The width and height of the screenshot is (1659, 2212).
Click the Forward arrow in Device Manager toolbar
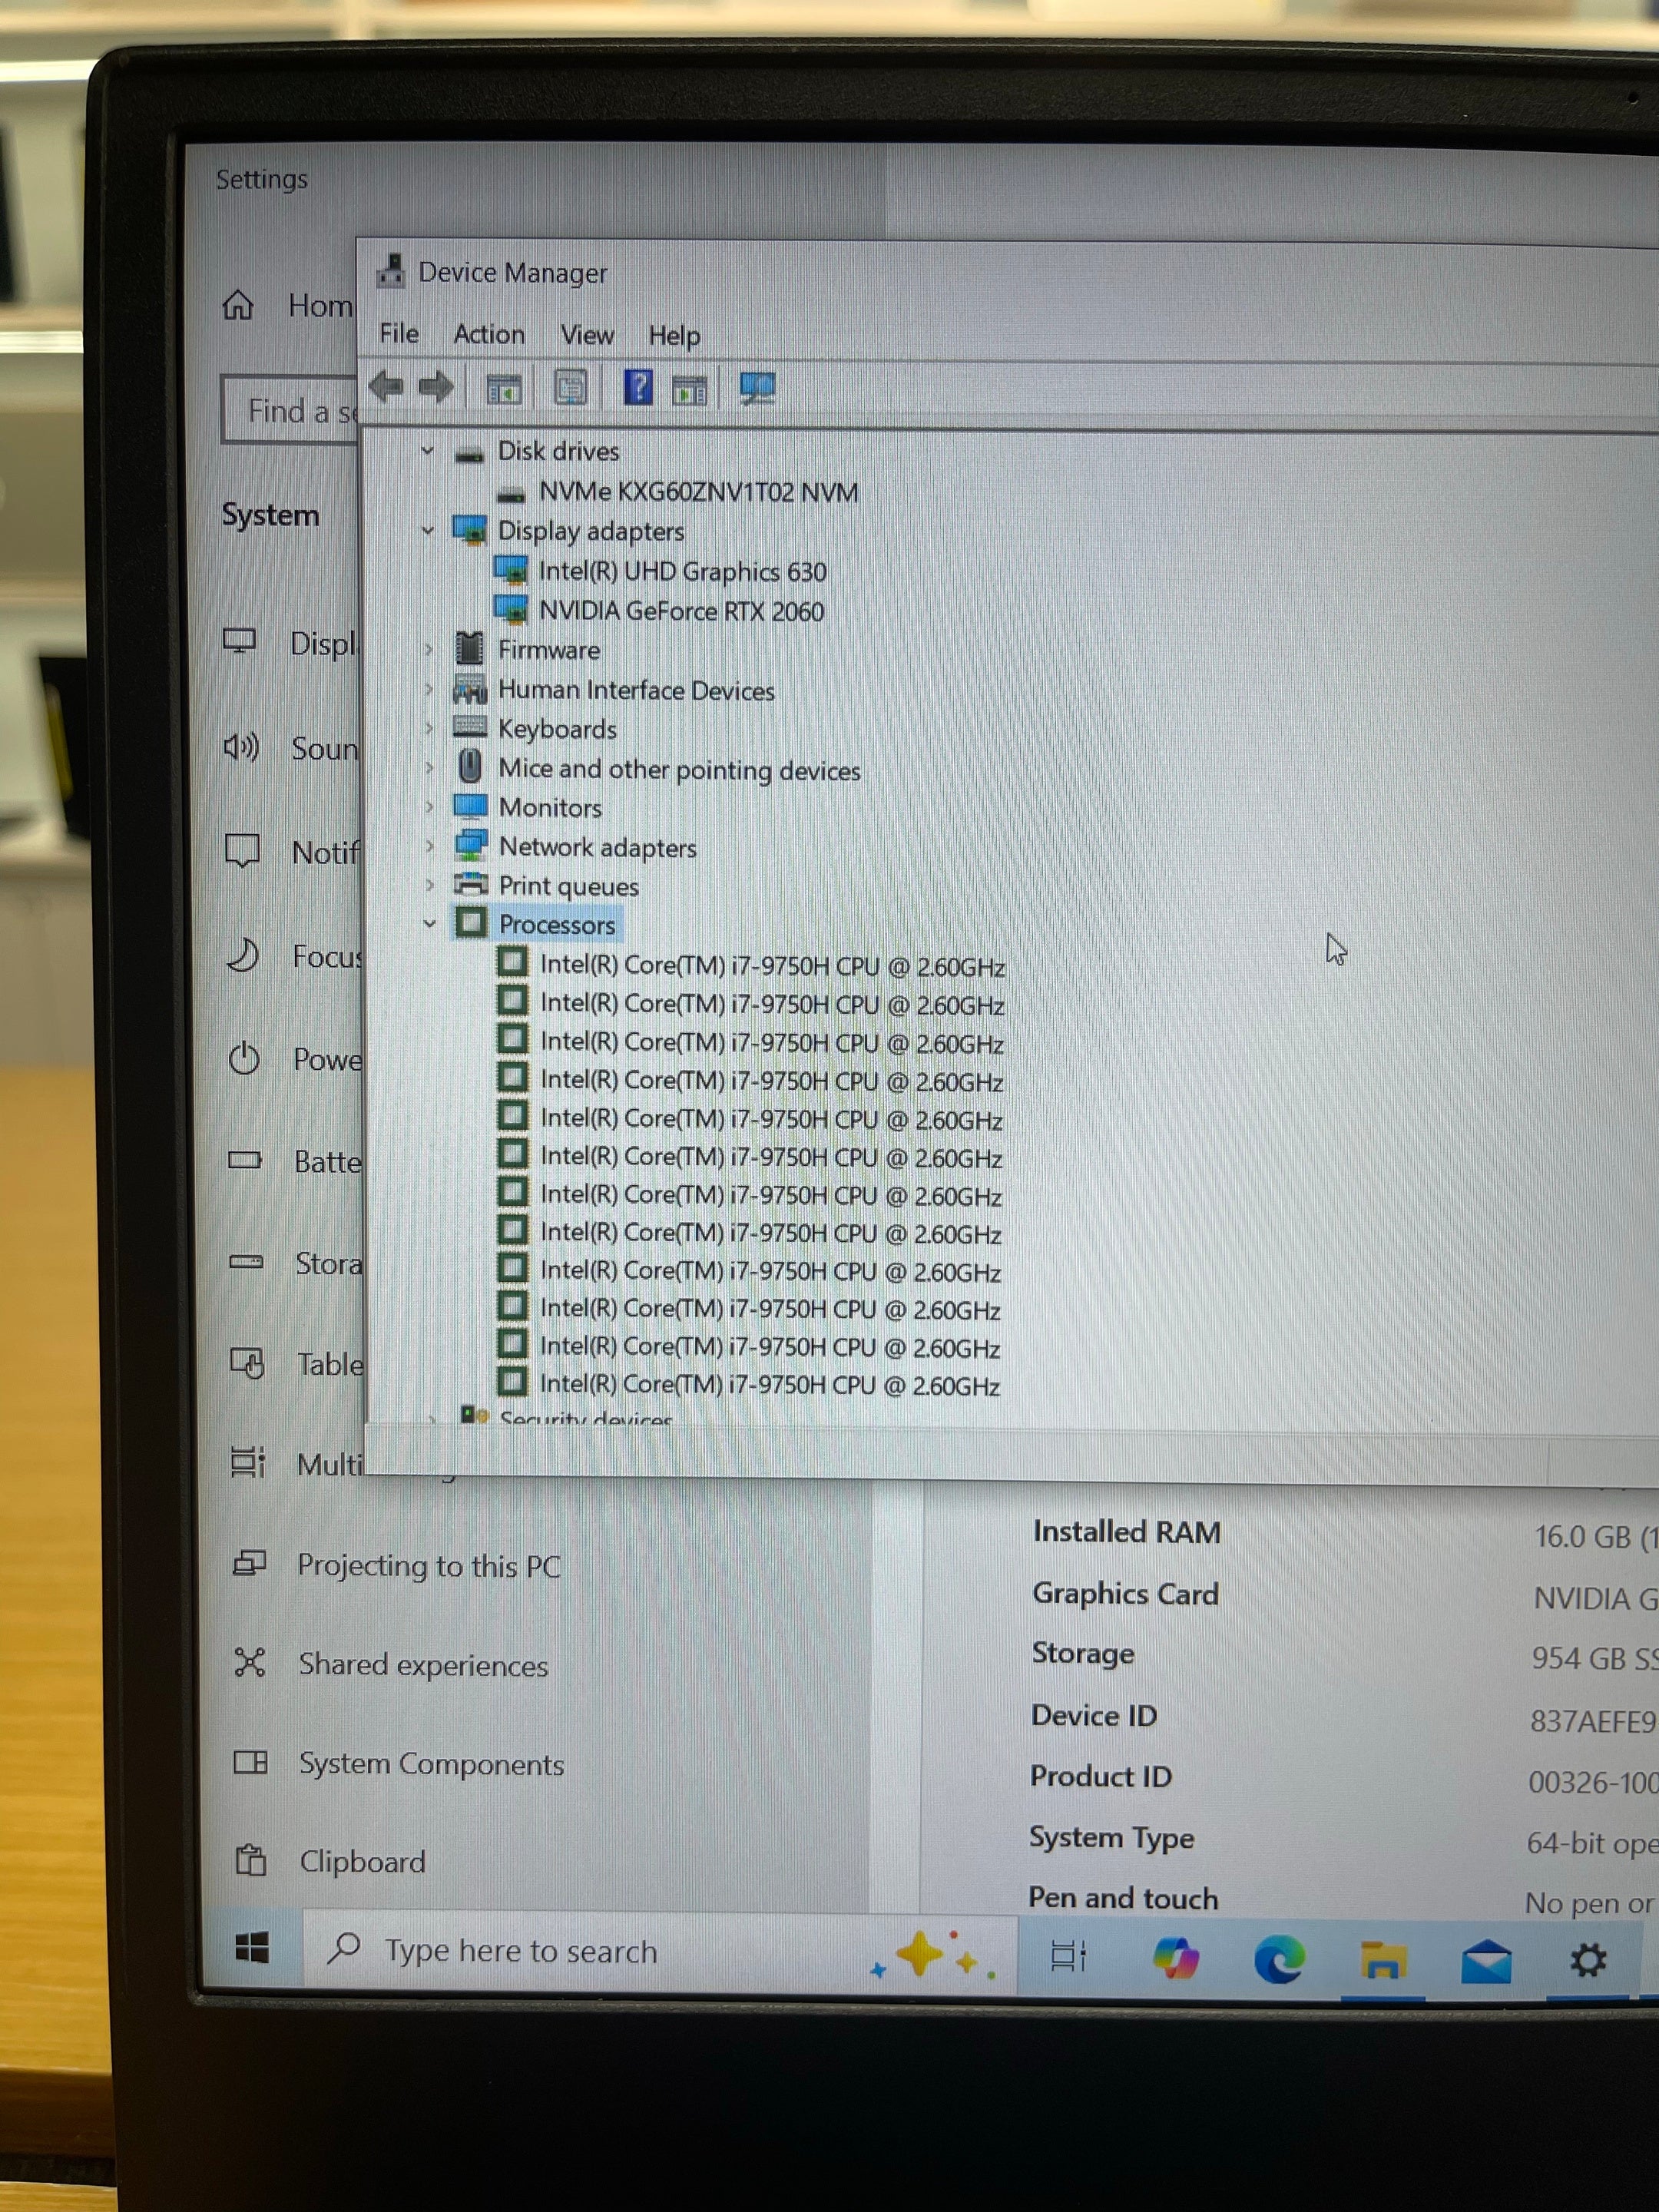(435, 386)
